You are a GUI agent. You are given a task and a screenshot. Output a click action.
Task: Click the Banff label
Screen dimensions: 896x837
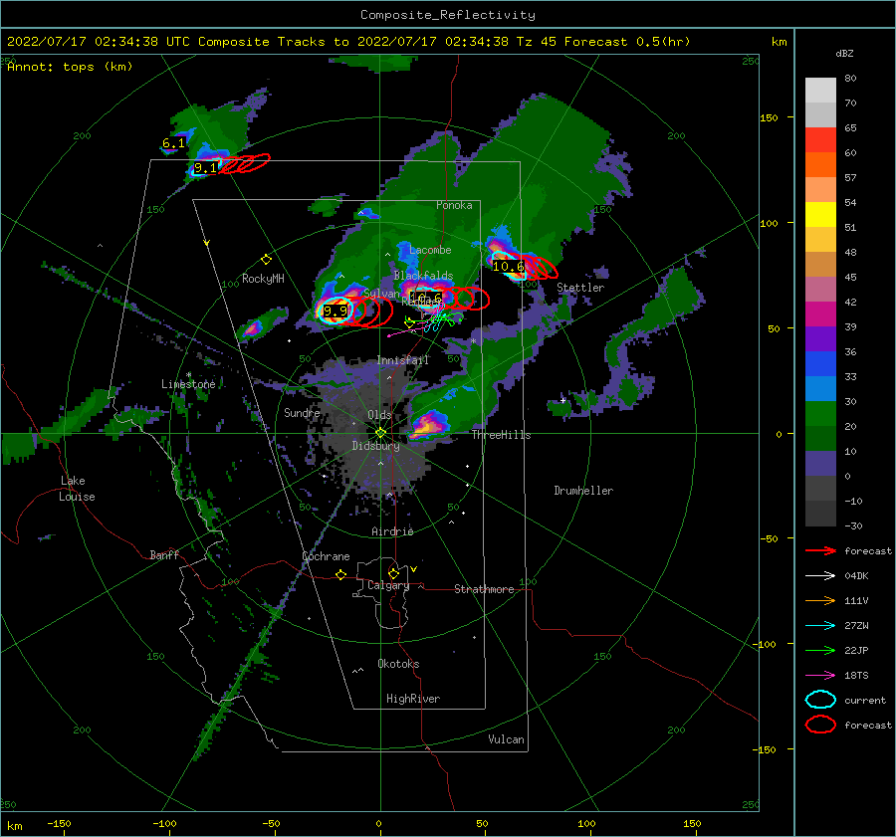tap(164, 555)
